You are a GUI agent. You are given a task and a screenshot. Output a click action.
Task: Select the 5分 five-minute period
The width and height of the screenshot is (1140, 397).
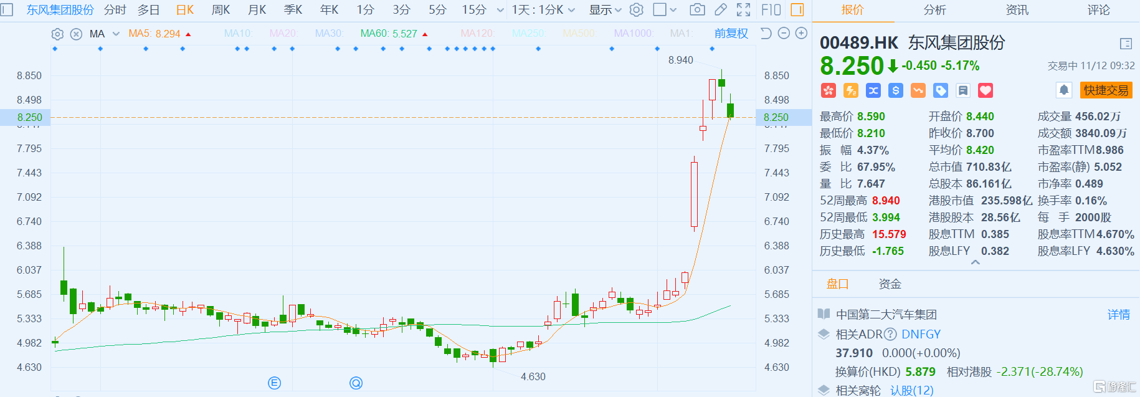(437, 10)
